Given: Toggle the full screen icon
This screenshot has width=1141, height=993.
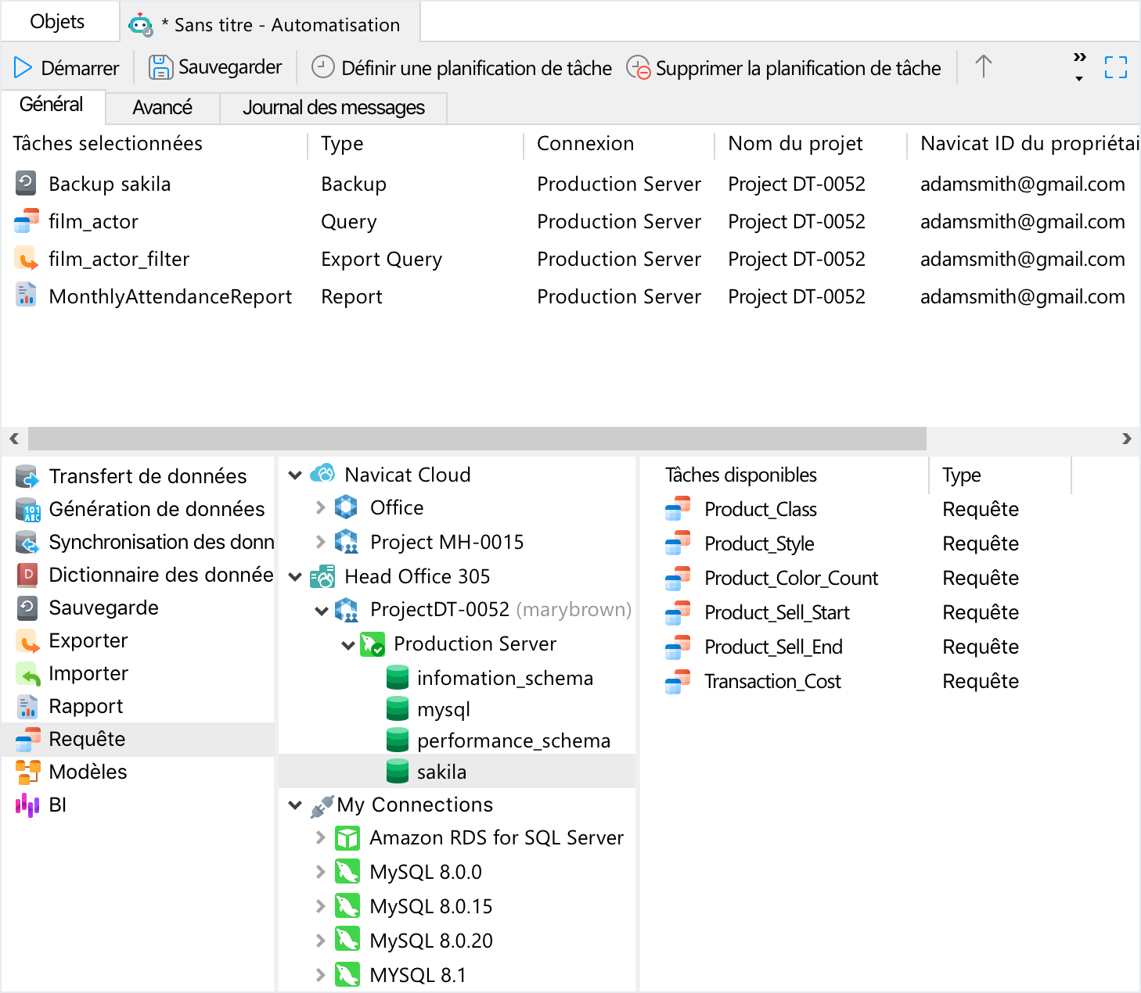Looking at the screenshot, I should click(x=1115, y=68).
